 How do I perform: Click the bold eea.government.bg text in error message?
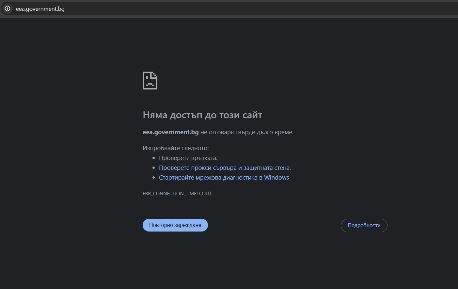pyautogui.click(x=170, y=132)
